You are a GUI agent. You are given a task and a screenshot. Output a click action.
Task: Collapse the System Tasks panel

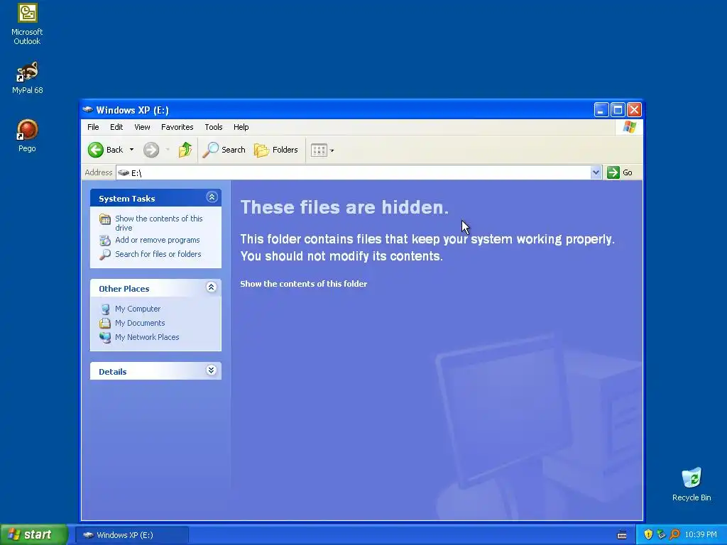click(212, 197)
